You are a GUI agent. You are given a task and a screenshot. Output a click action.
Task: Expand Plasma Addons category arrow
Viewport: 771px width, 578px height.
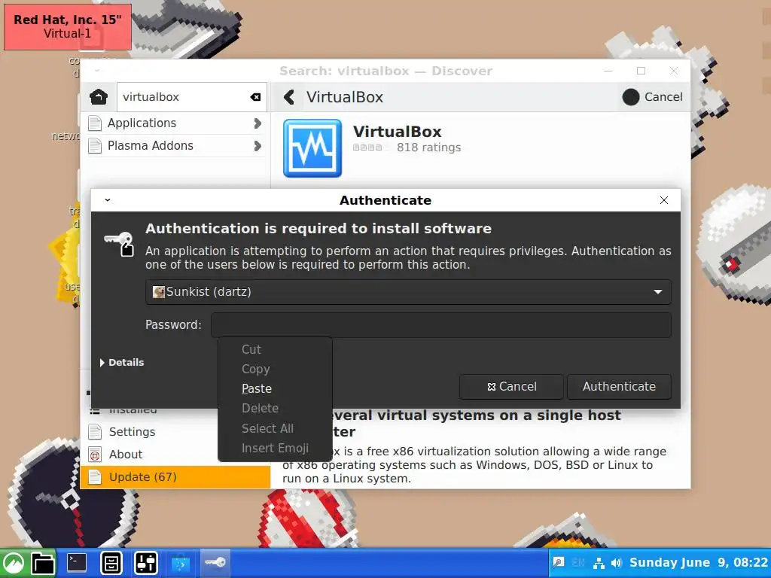coord(258,145)
